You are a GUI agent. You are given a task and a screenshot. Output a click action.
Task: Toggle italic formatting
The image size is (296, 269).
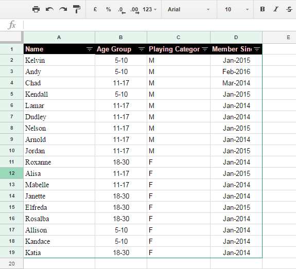click(276, 9)
